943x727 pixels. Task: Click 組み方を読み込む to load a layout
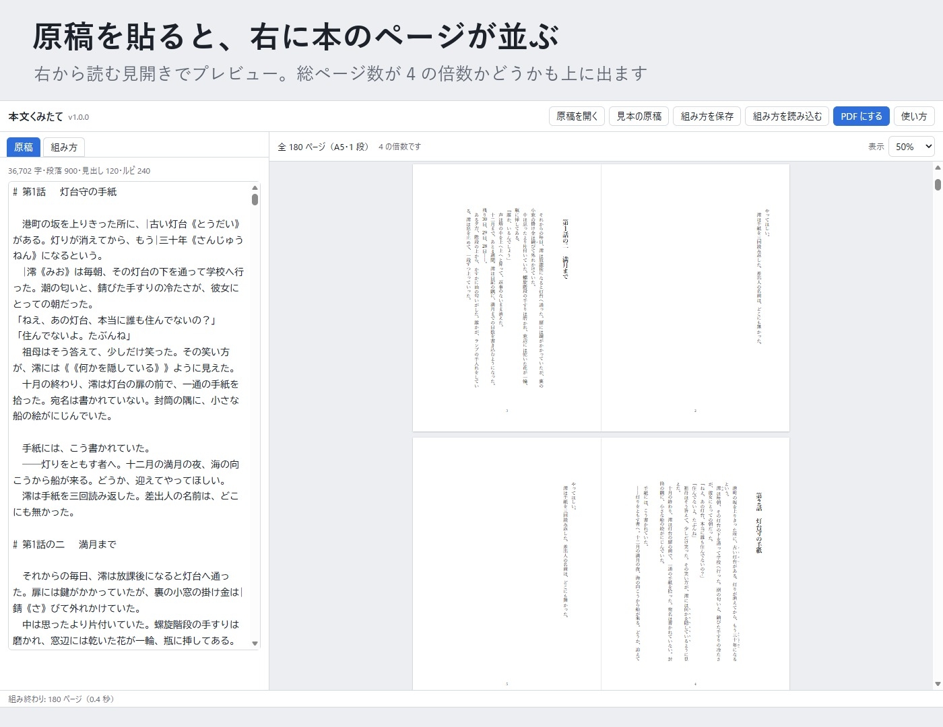pos(787,116)
